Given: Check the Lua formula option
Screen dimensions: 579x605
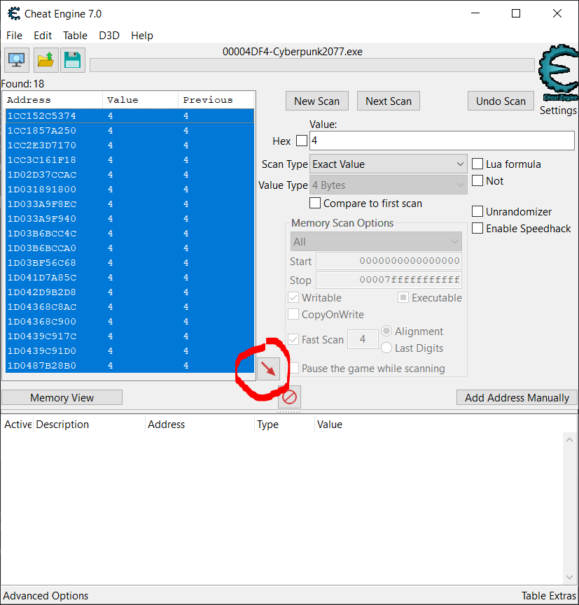Looking at the screenshot, I should [x=477, y=164].
